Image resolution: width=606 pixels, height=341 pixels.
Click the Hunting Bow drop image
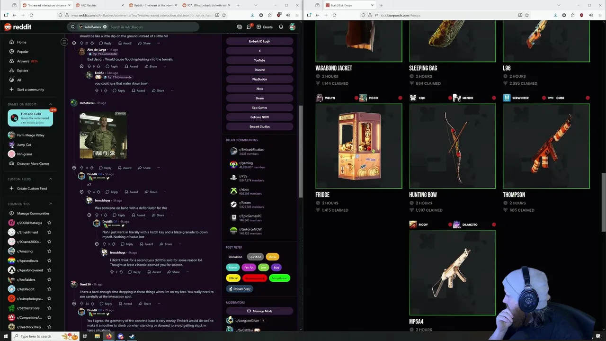(x=452, y=146)
